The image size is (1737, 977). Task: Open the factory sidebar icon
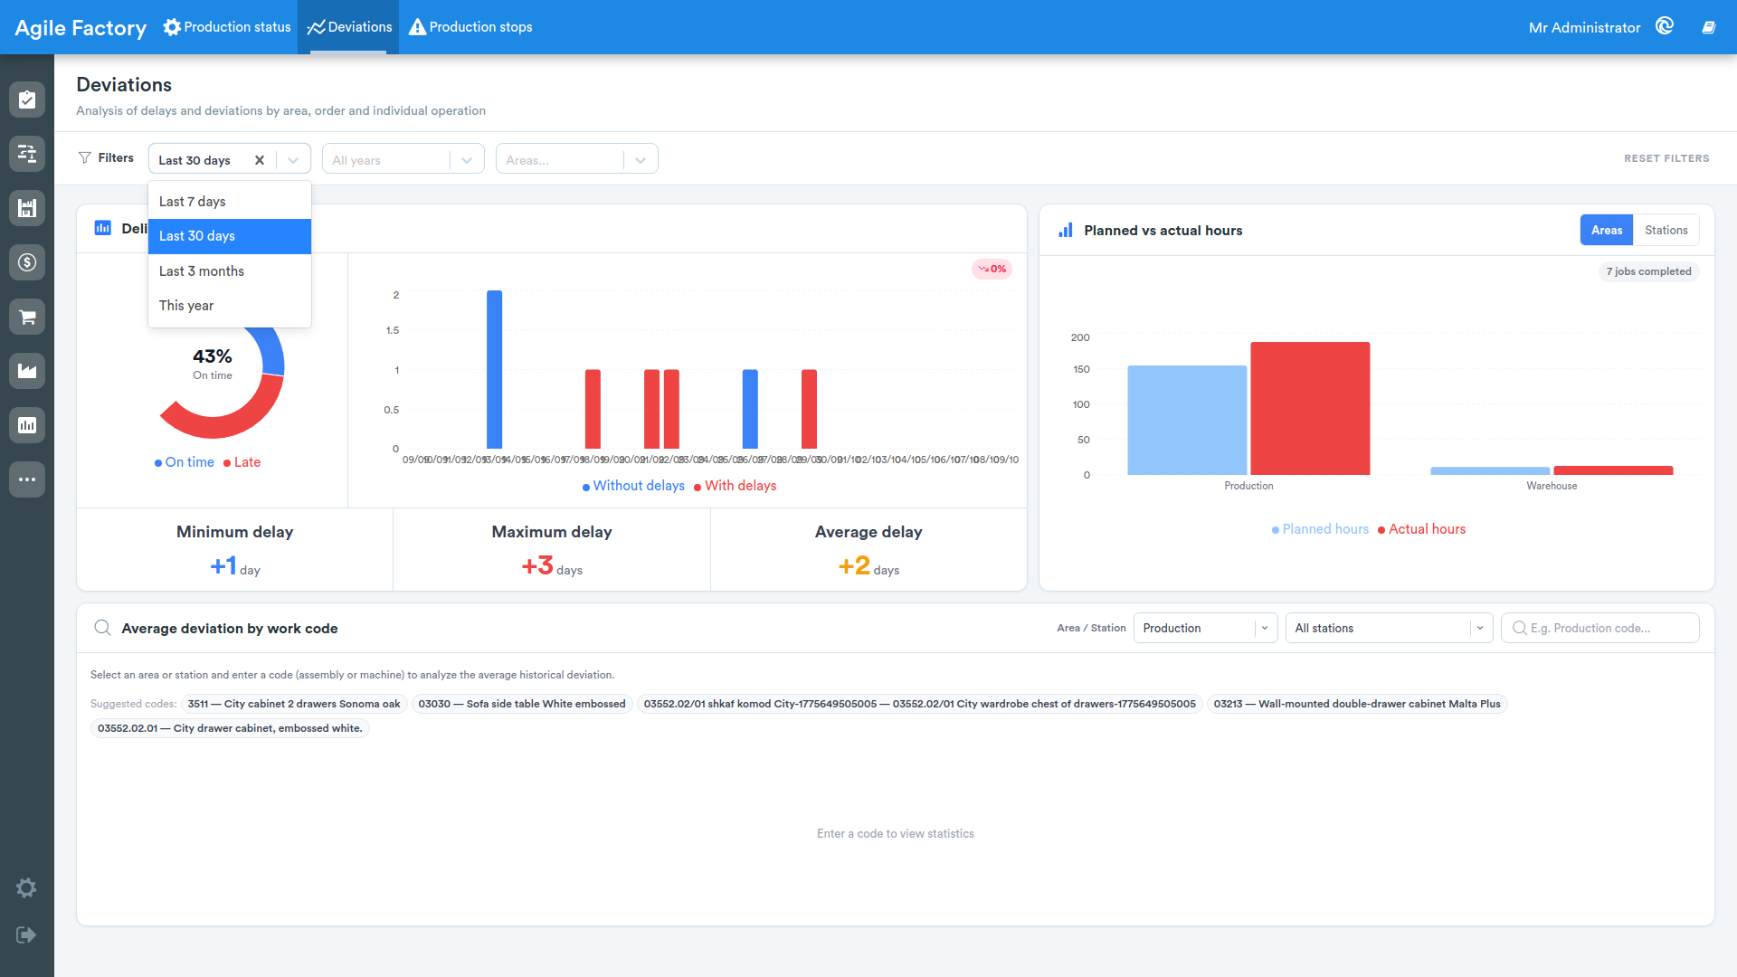tap(27, 371)
